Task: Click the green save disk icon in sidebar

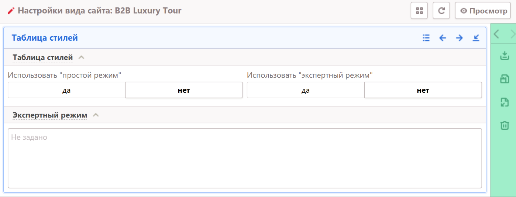Action: click(x=504, y=79)
